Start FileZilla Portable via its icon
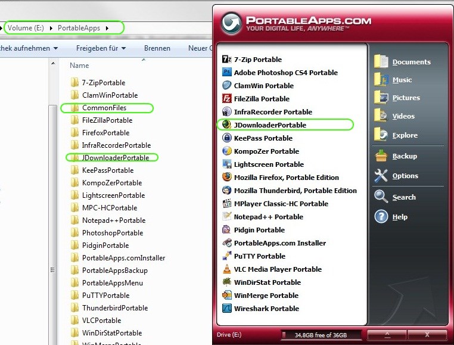Viewport: 454px width, 345px height. click(227, 98)
